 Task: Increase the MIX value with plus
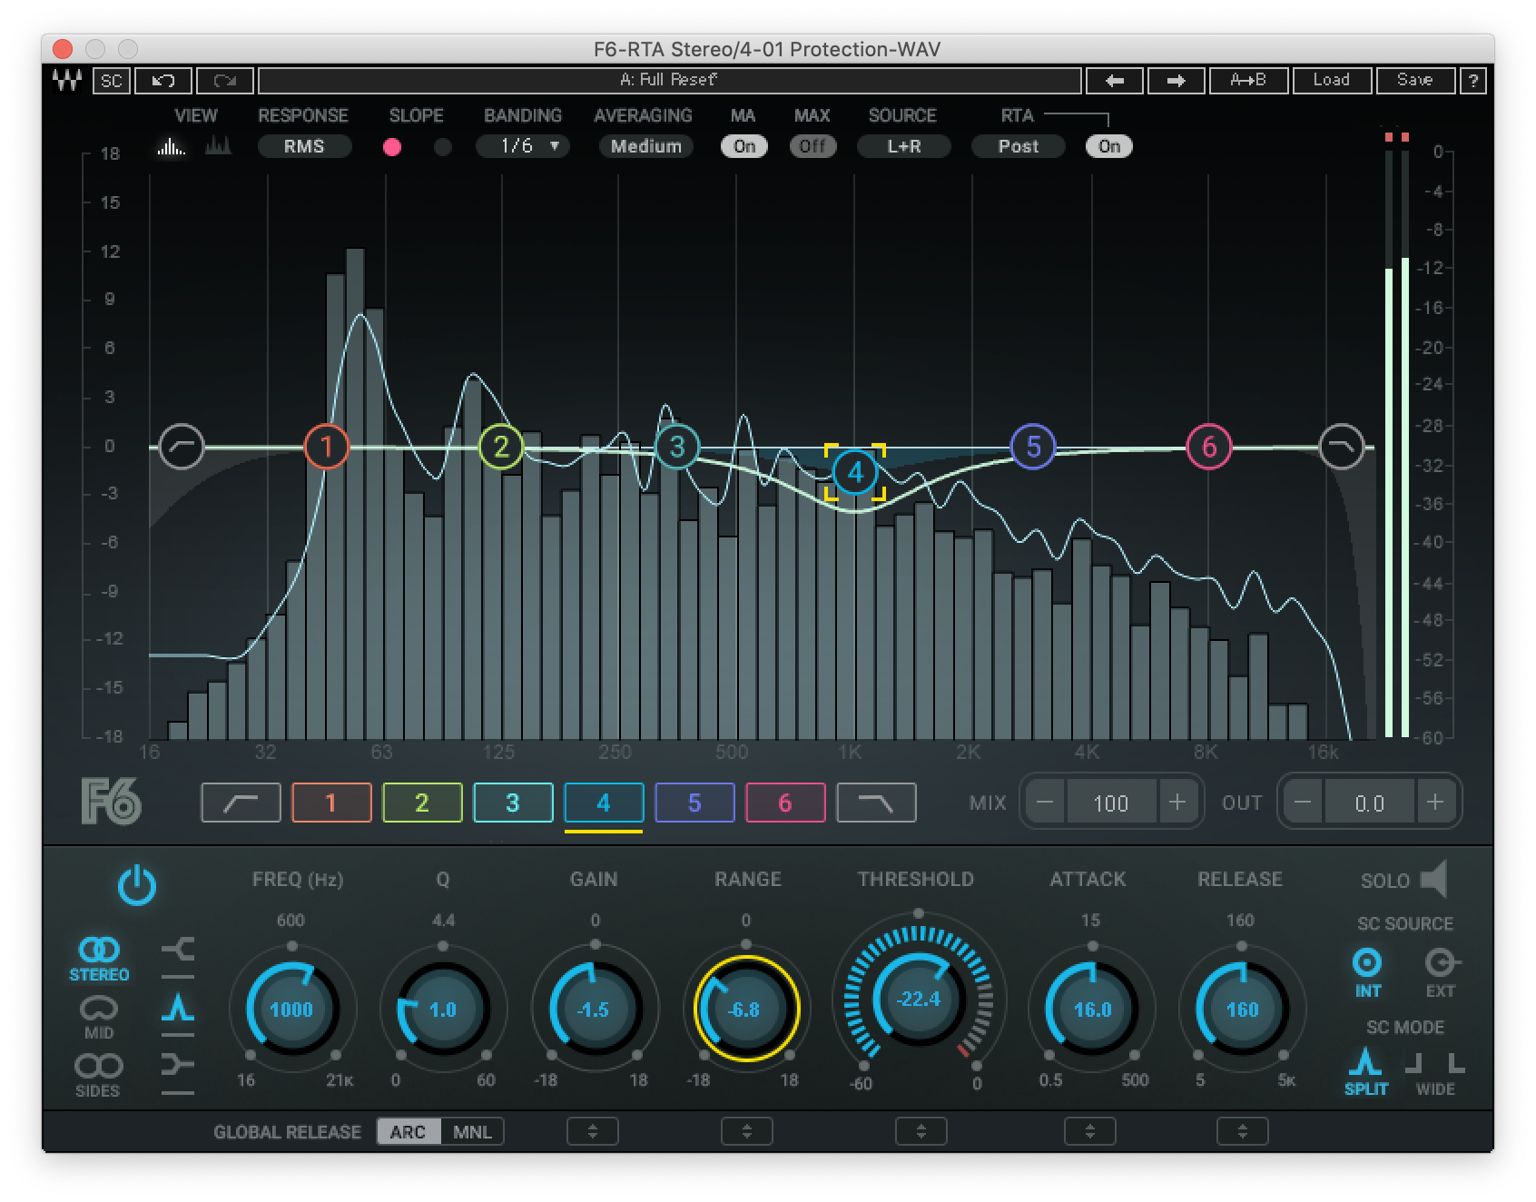(x=1177, y=803)
